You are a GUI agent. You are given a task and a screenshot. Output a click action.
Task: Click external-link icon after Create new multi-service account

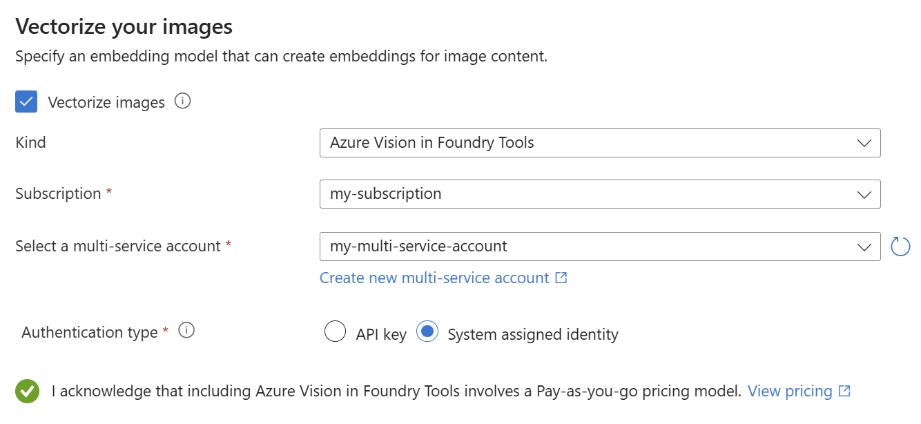coord(561,278)
